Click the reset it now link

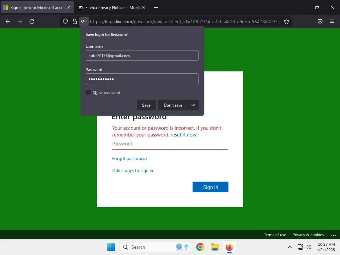(184, 135)
